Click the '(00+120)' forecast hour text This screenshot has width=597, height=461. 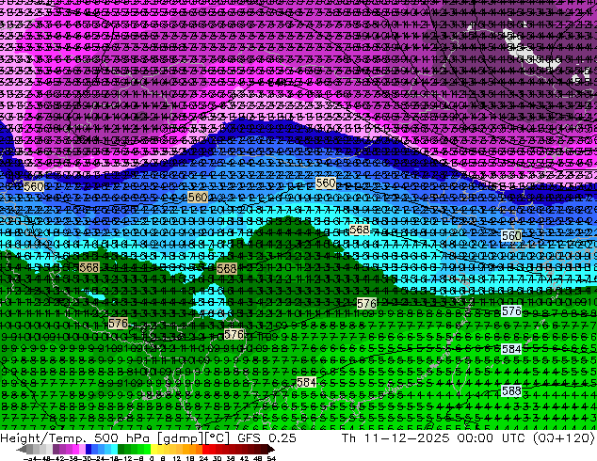coord(564,438)
